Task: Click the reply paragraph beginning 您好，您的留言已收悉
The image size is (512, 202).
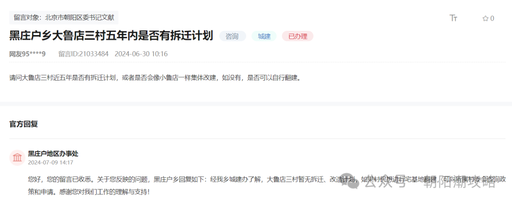Action: pyautogui.click(x=190, y=179)
